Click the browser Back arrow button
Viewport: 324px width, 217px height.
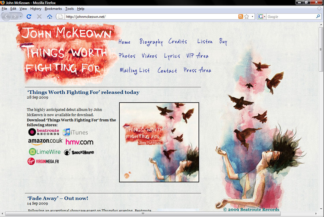click(6, 16)
